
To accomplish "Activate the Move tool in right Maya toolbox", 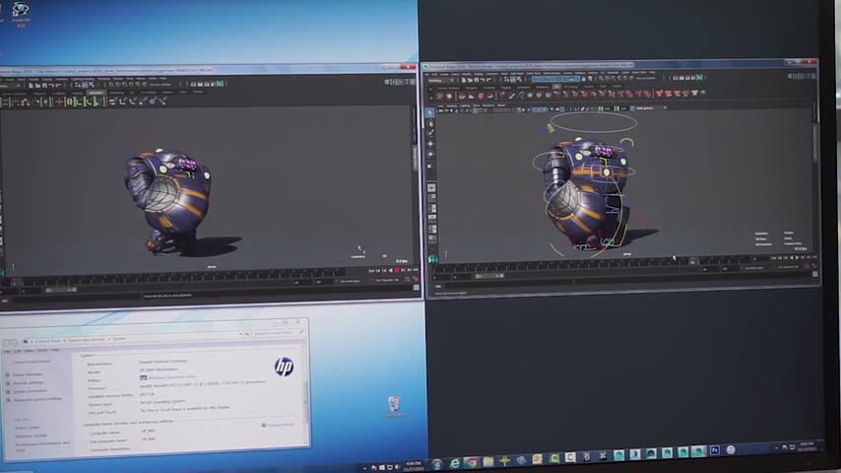I will pyautogui.click(x=430, y=144).
